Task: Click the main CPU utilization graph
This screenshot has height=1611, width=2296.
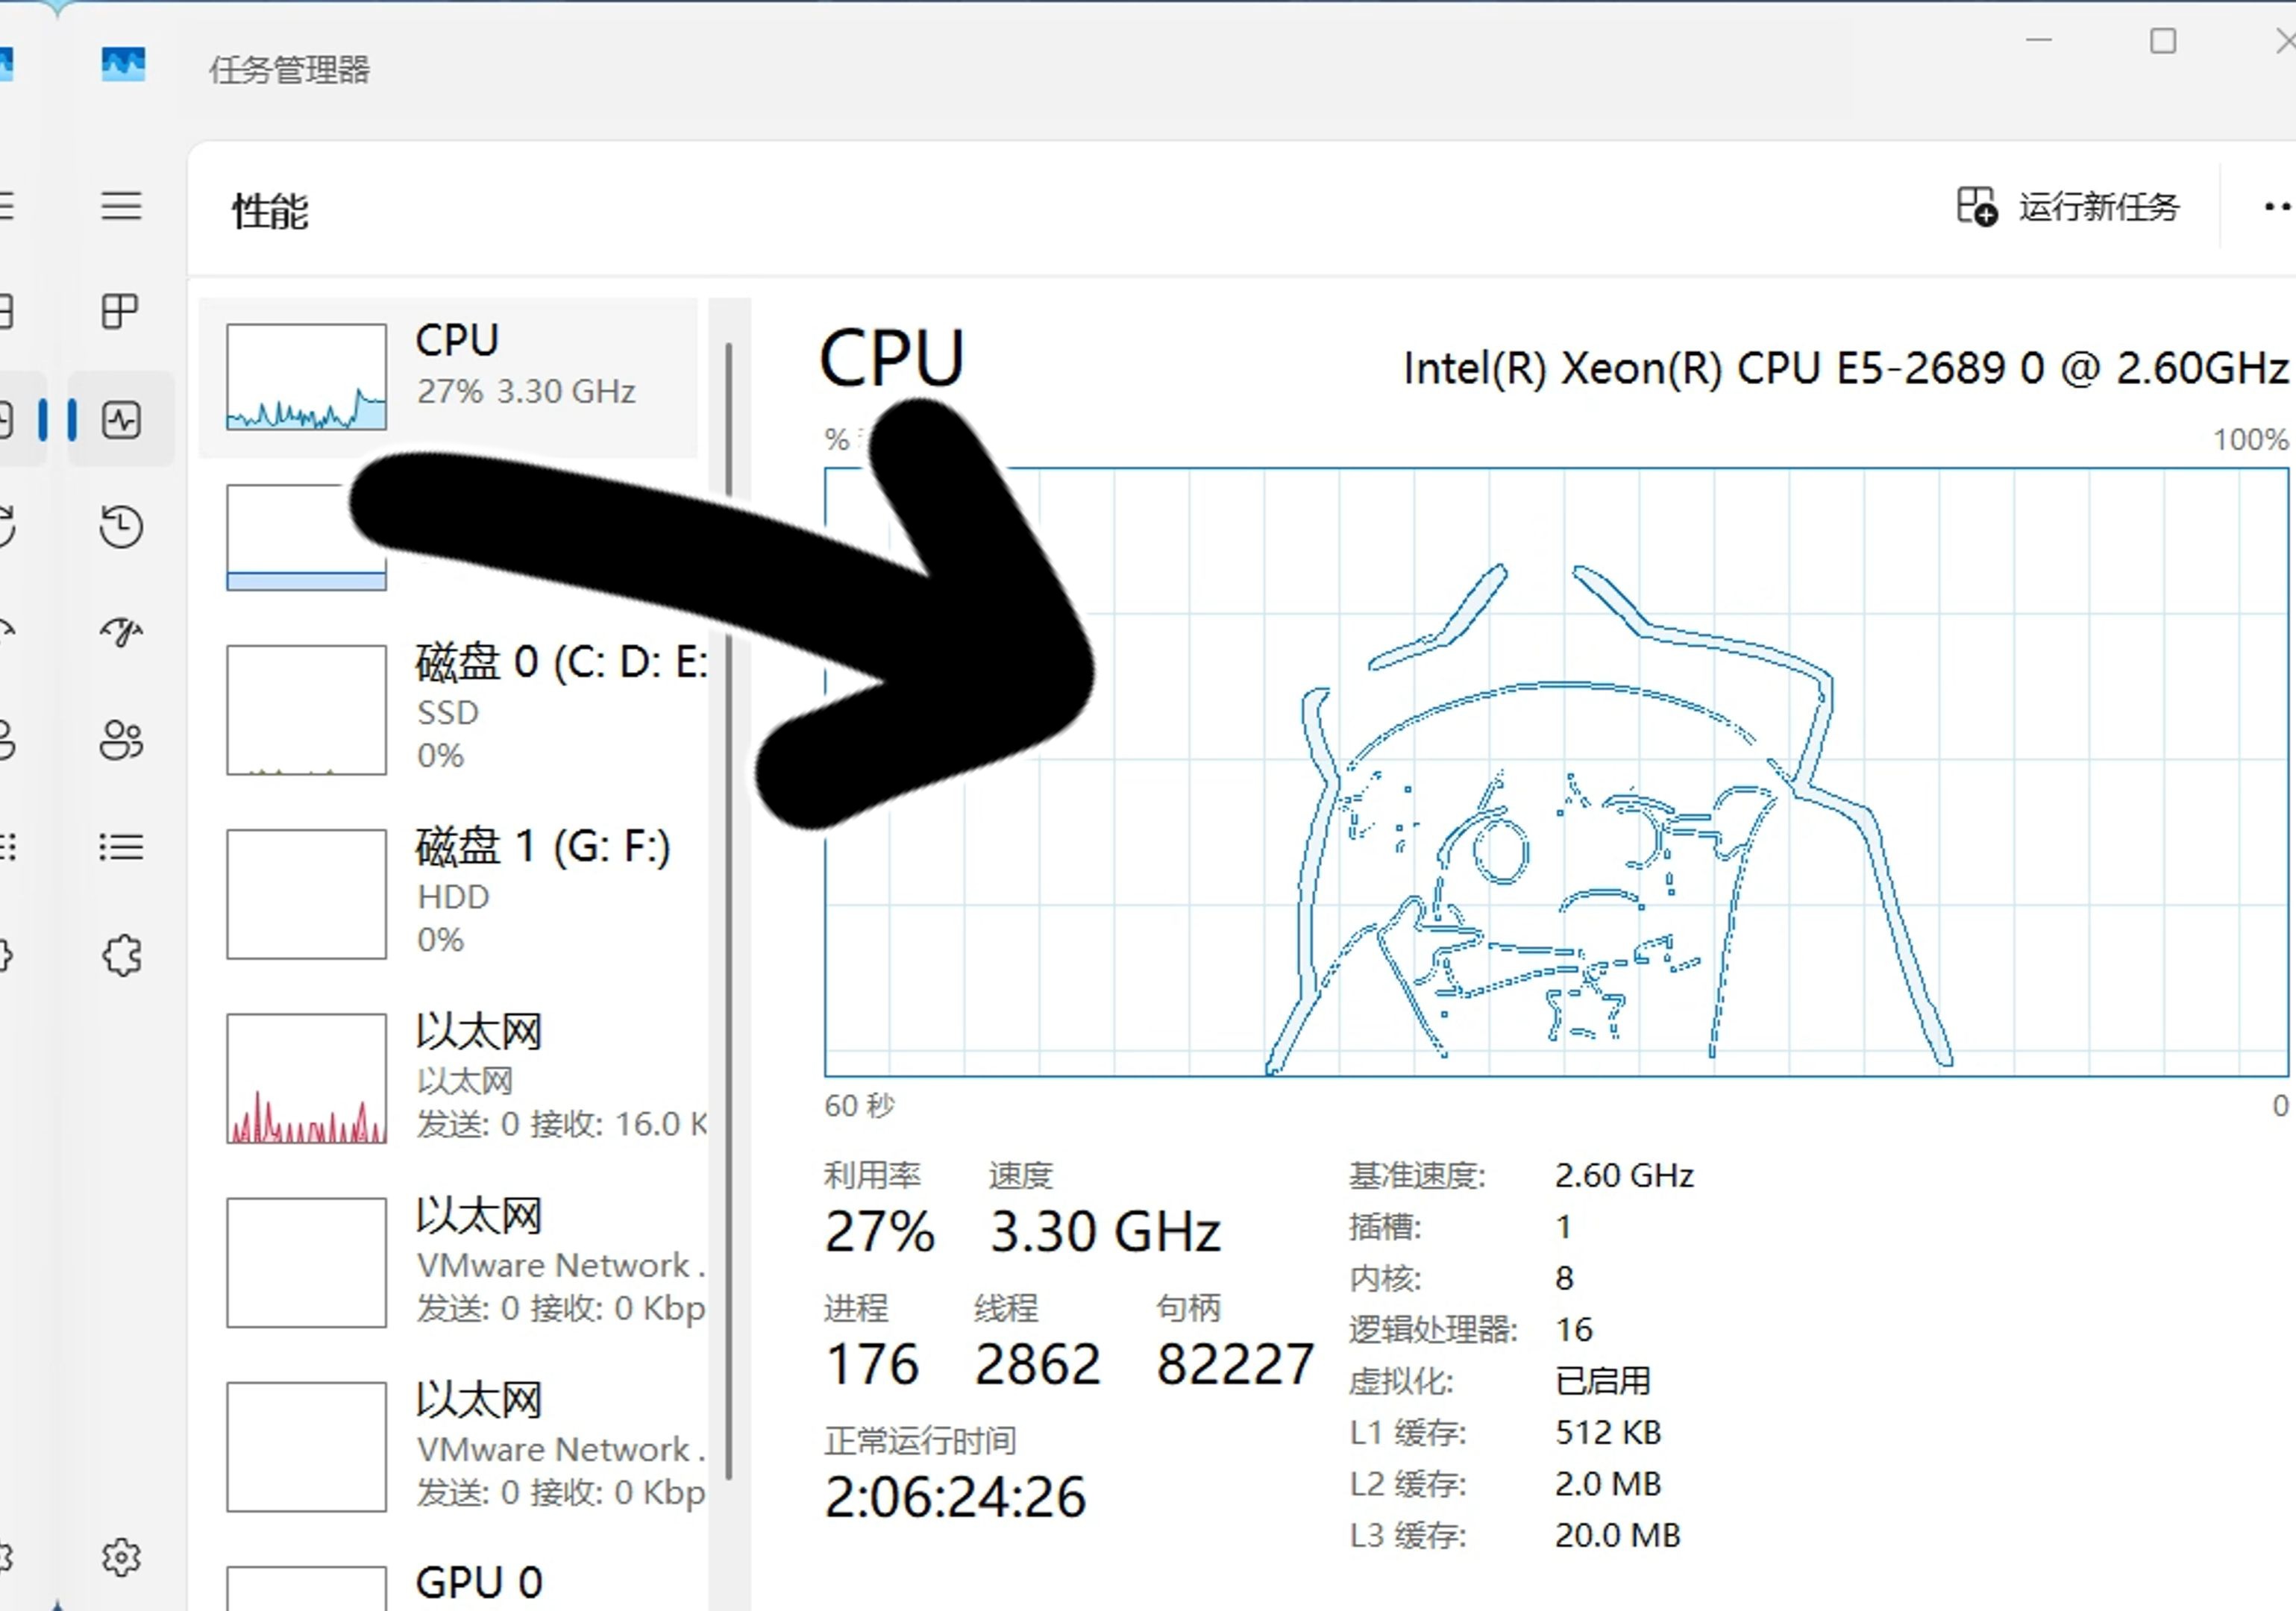Action: 1556,772
